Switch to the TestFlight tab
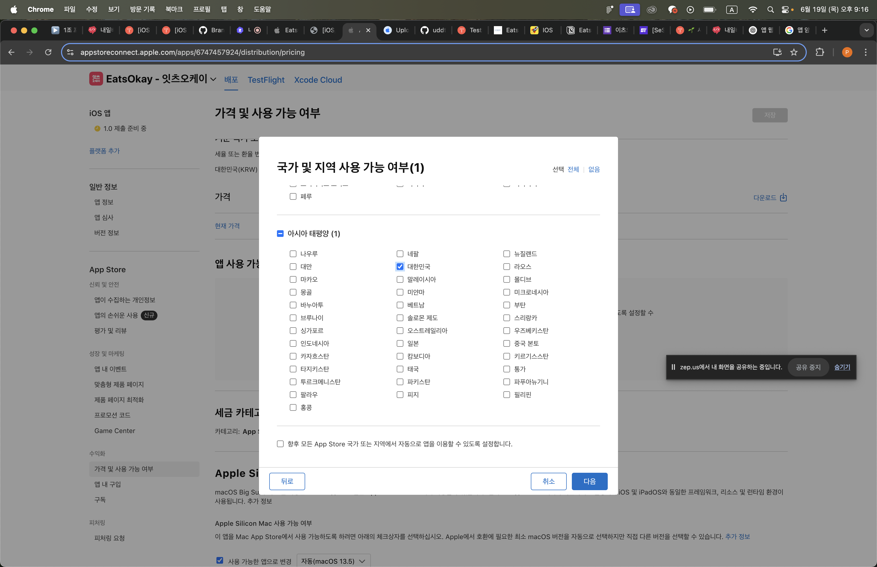This screenshot has width=877, height=567. click(x=266, y=80)
